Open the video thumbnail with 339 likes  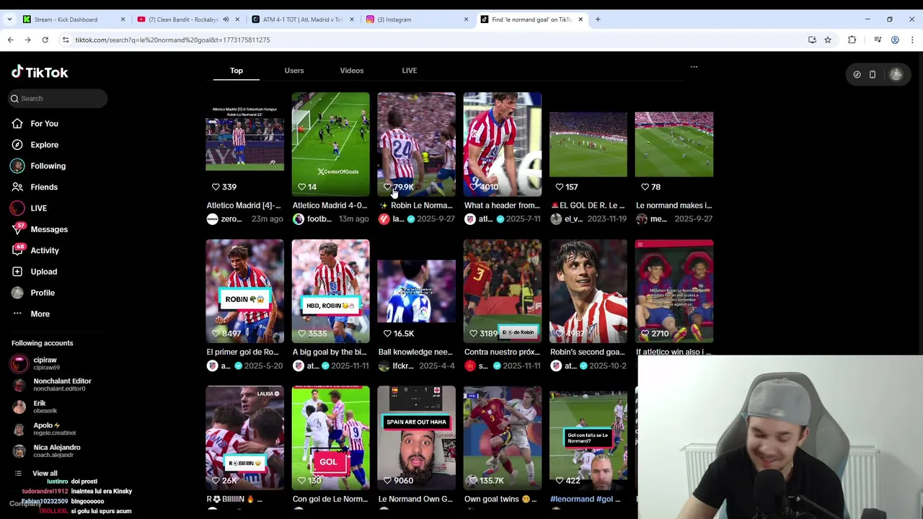pyautogui.click(x=244, y=144)
